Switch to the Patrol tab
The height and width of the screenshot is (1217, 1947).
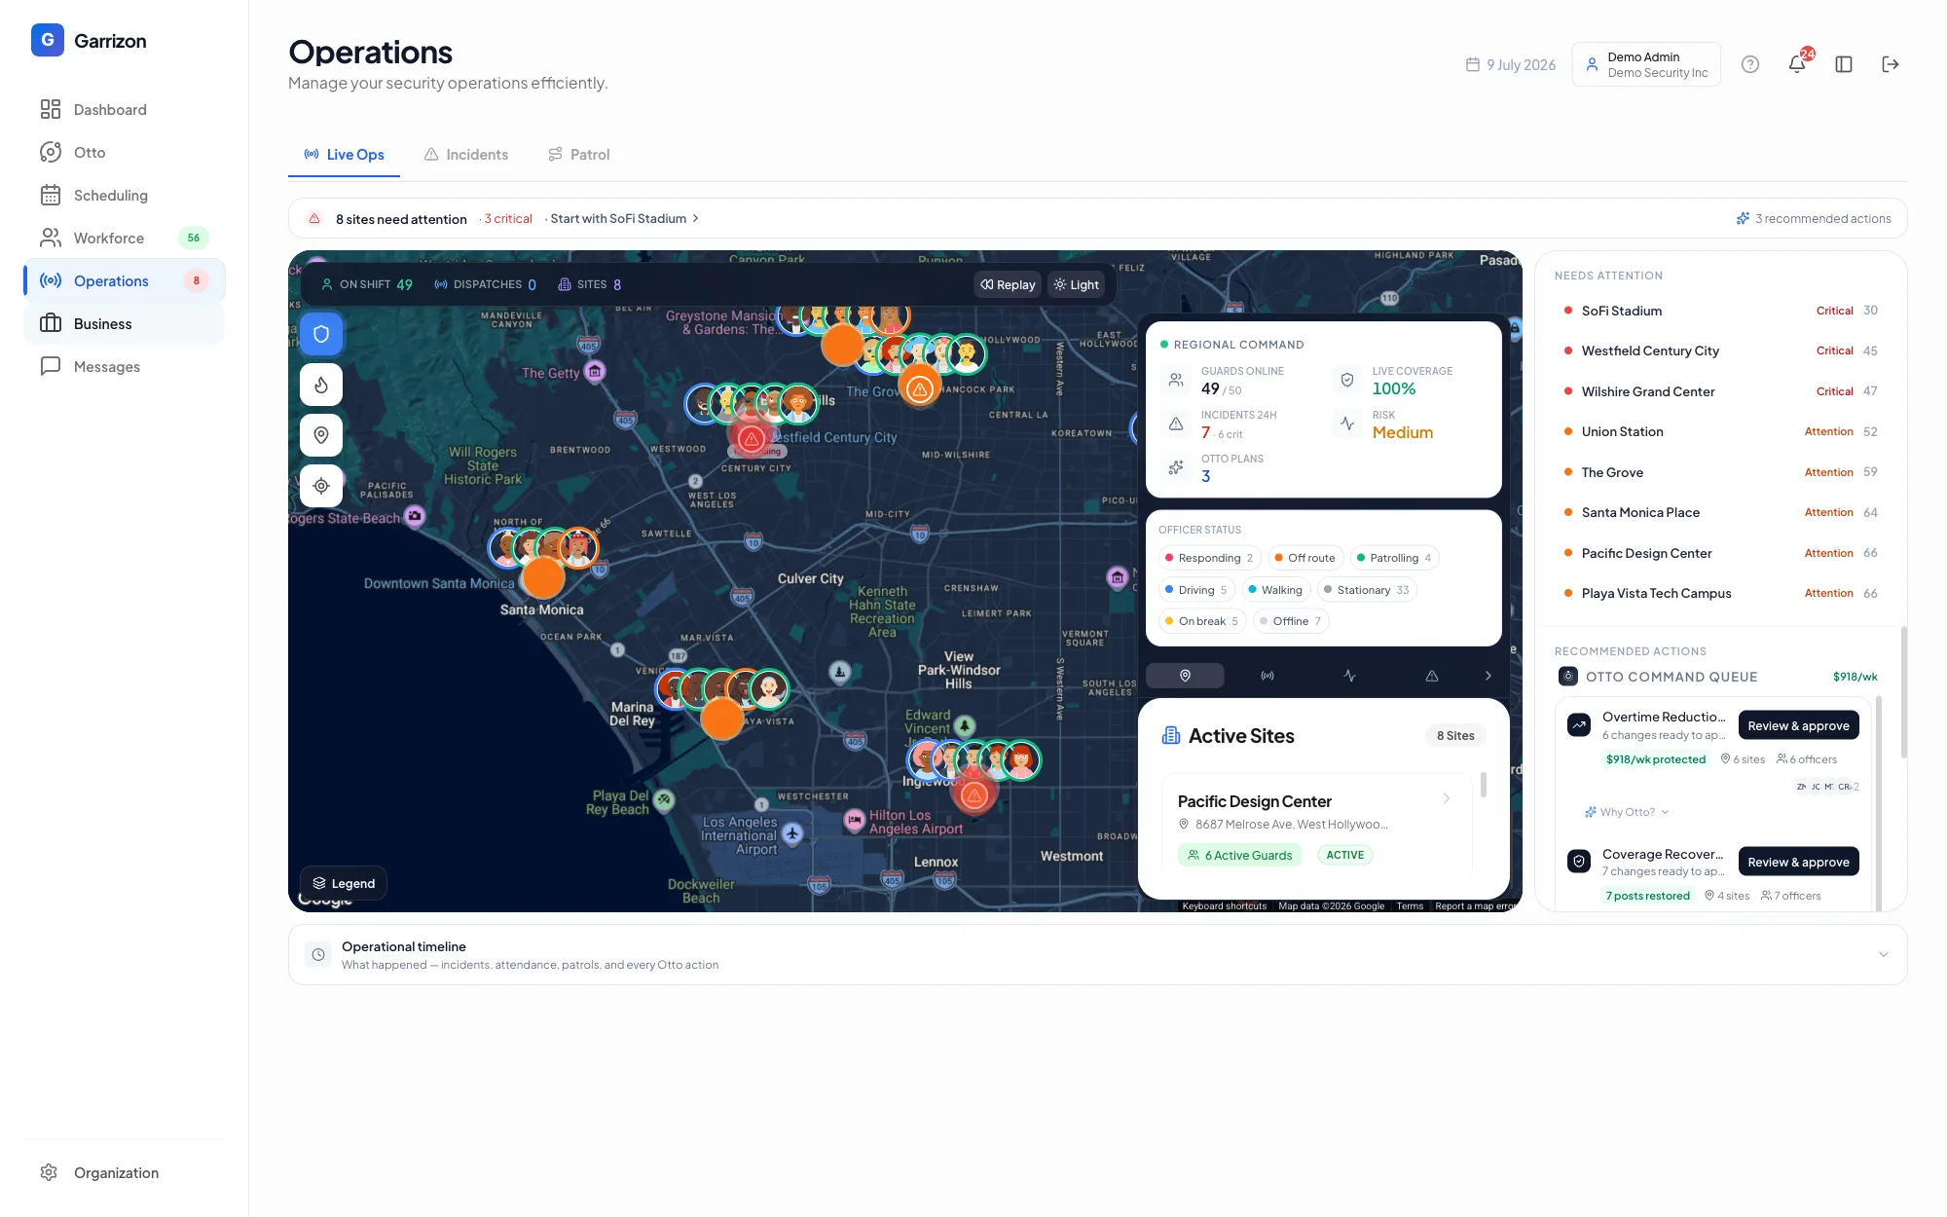coord(579,155)
